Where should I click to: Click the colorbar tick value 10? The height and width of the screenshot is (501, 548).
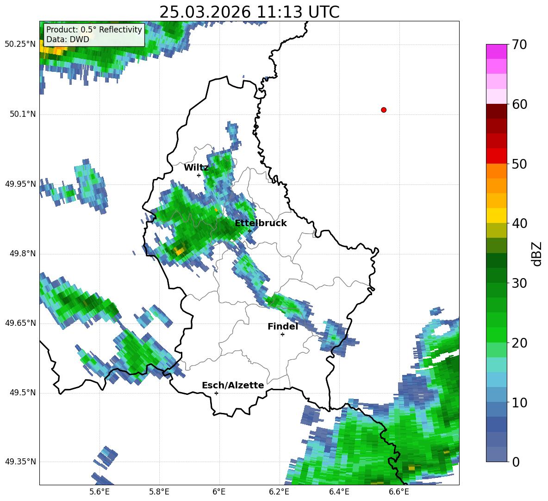pyautogui.click(x=519, y=402)
